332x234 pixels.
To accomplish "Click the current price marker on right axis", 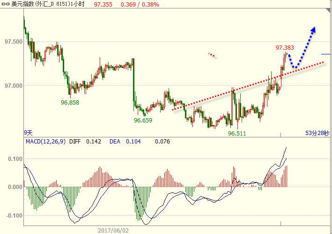I will [325, 55].
